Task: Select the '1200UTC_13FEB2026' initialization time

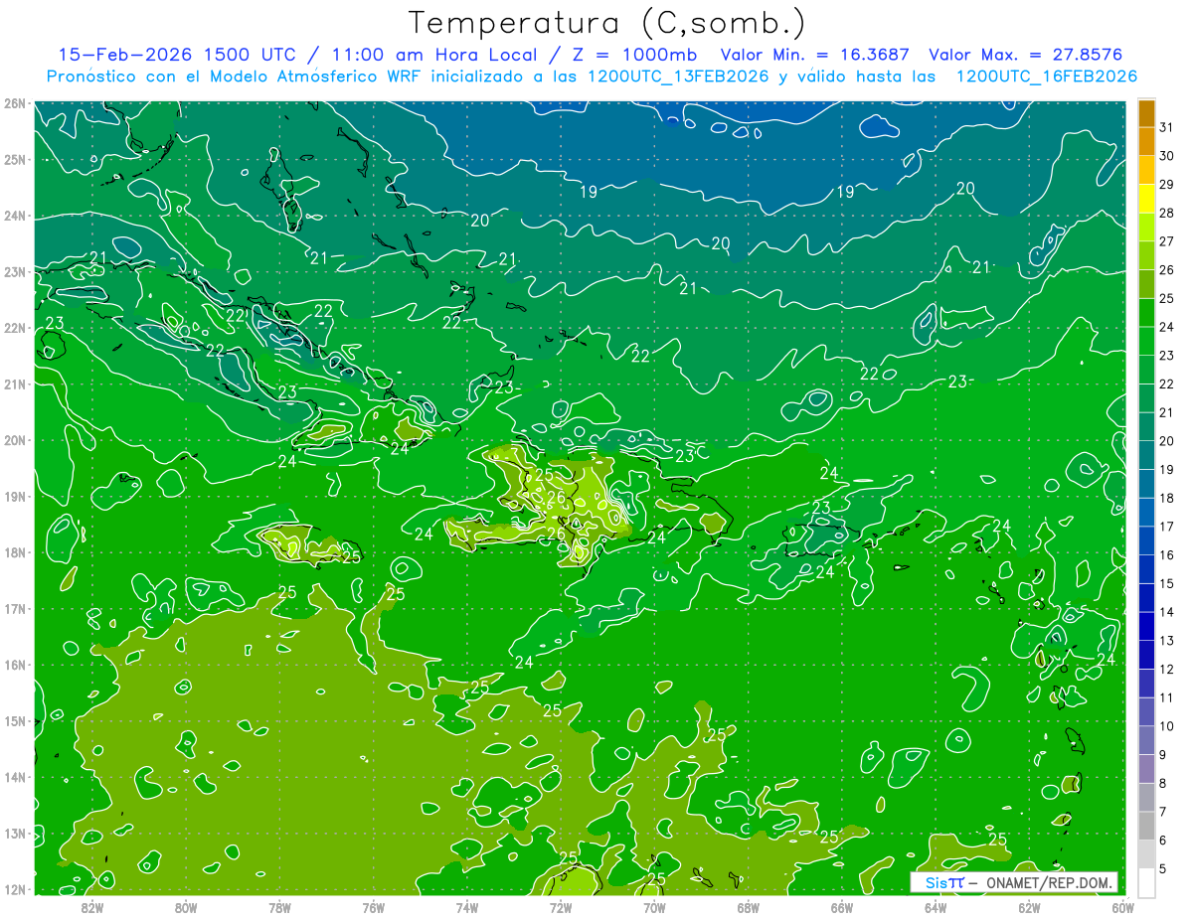Action: 678,77
